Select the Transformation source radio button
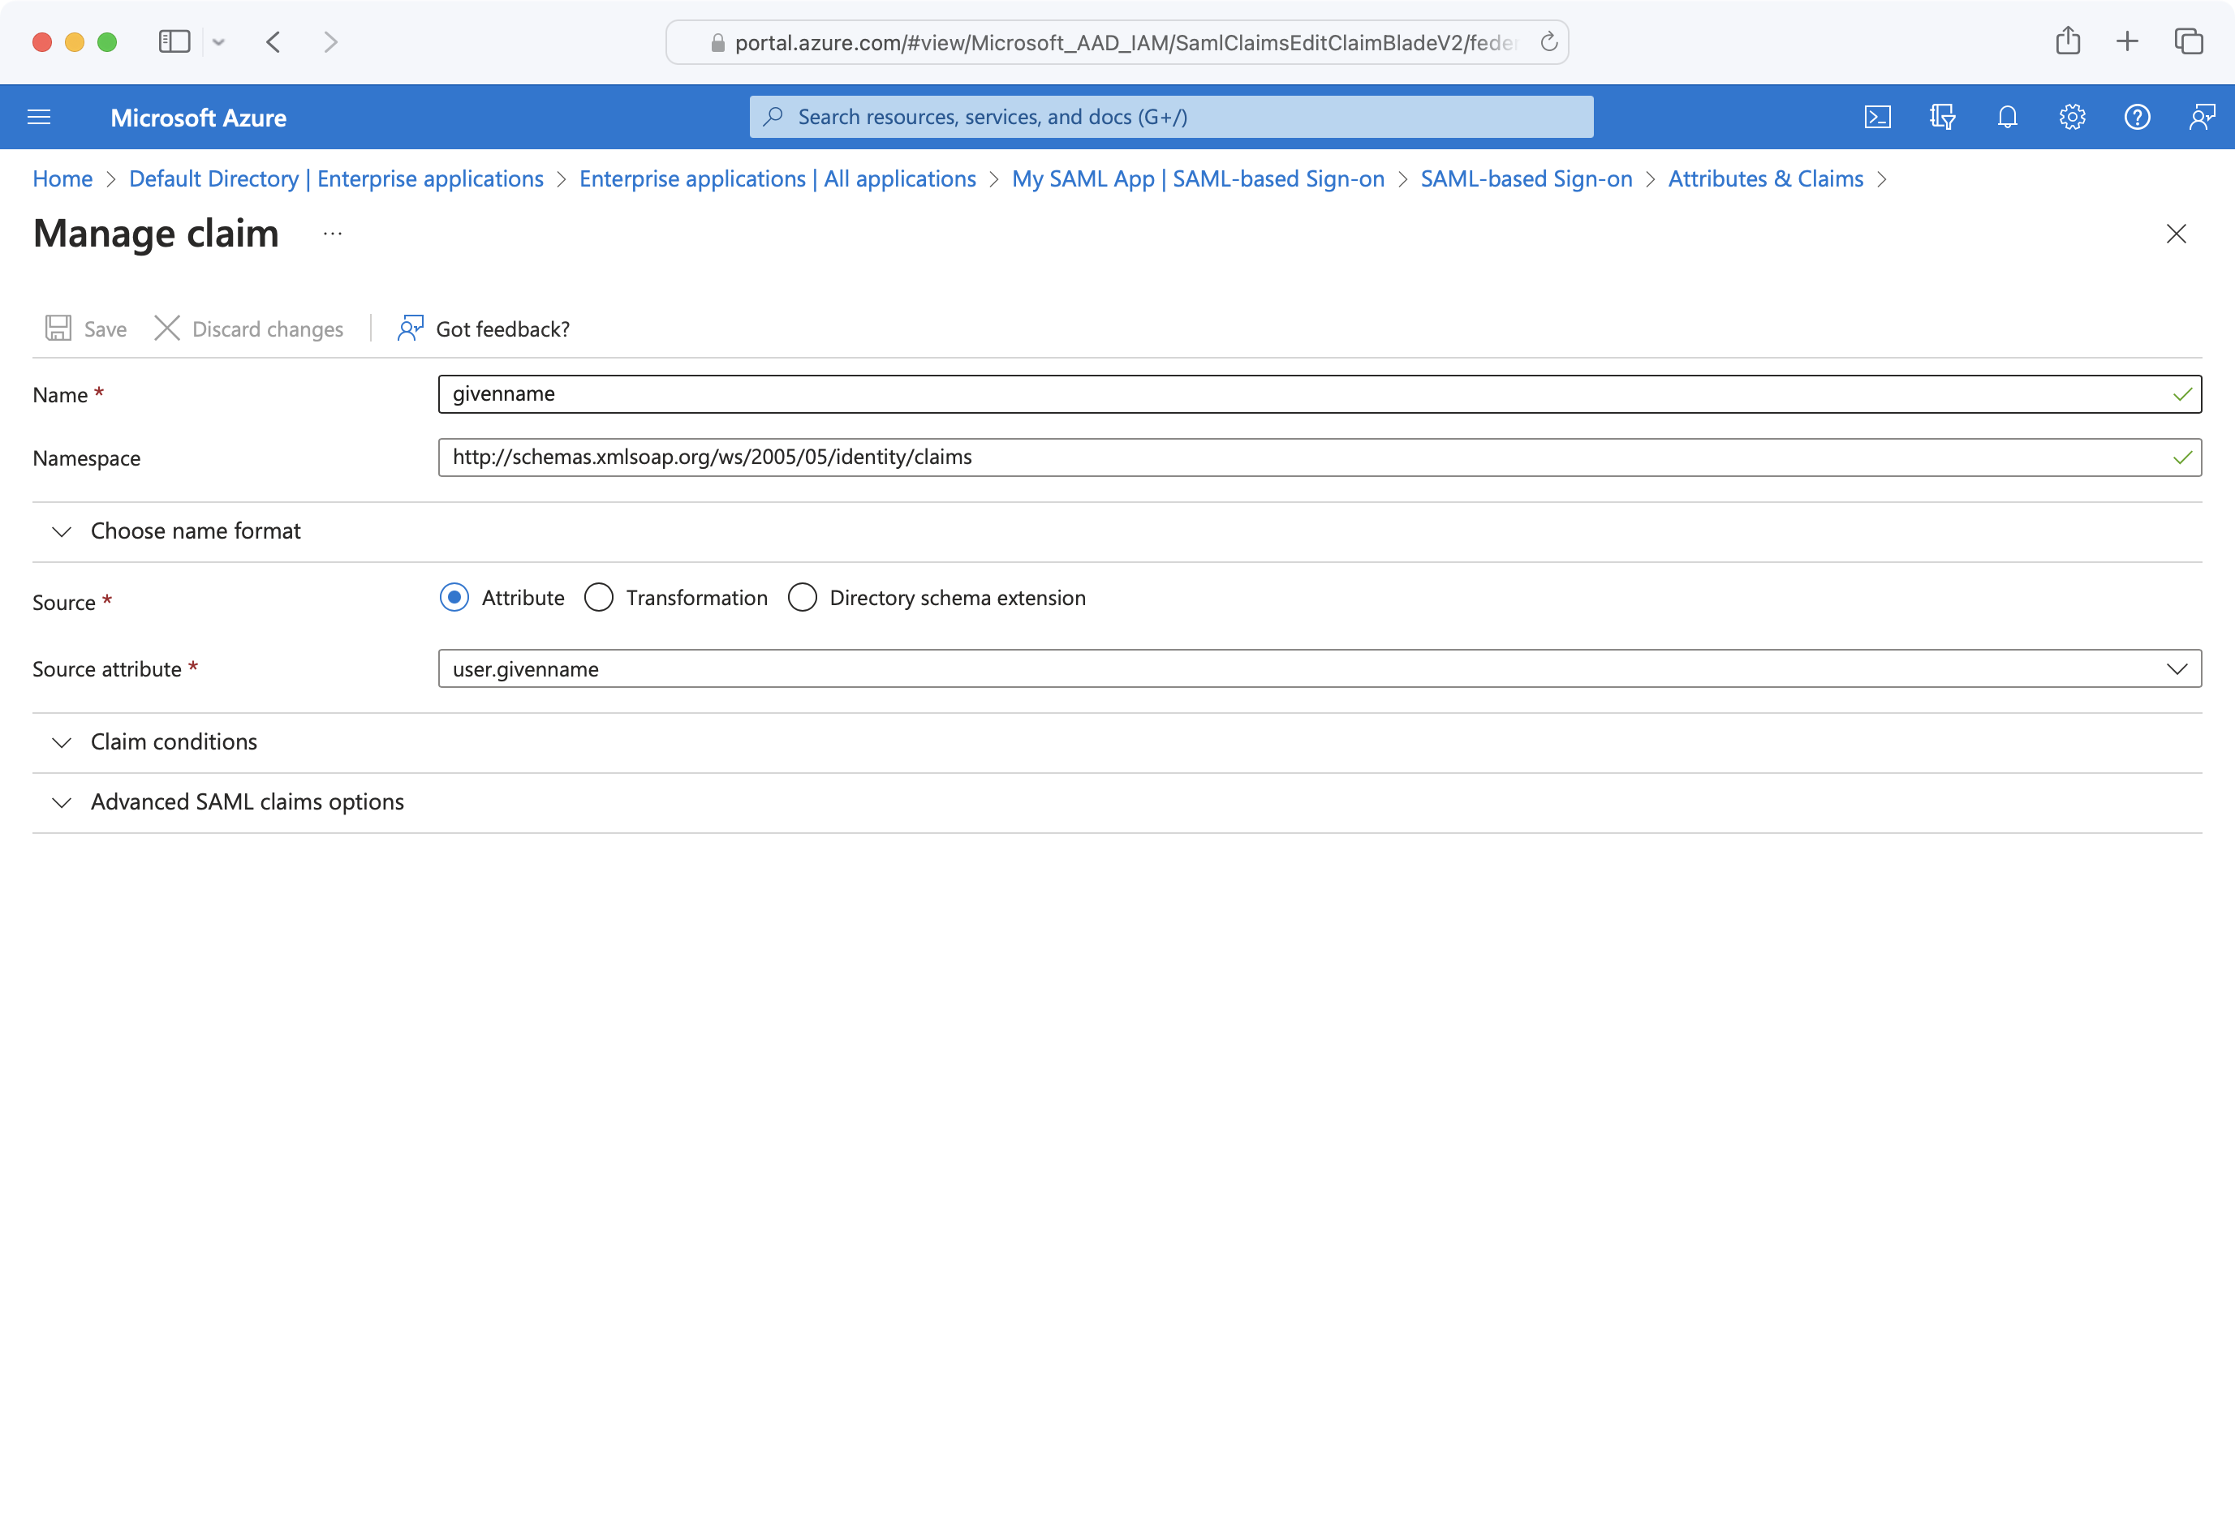 (x=598, y=597)
